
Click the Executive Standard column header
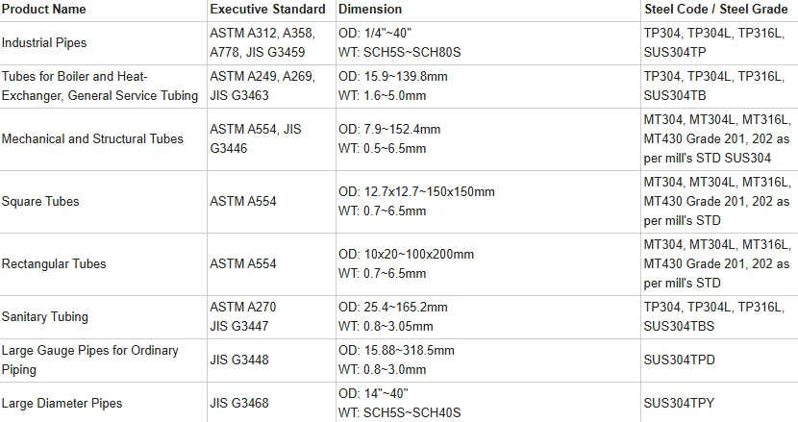[x=267, y=10]
